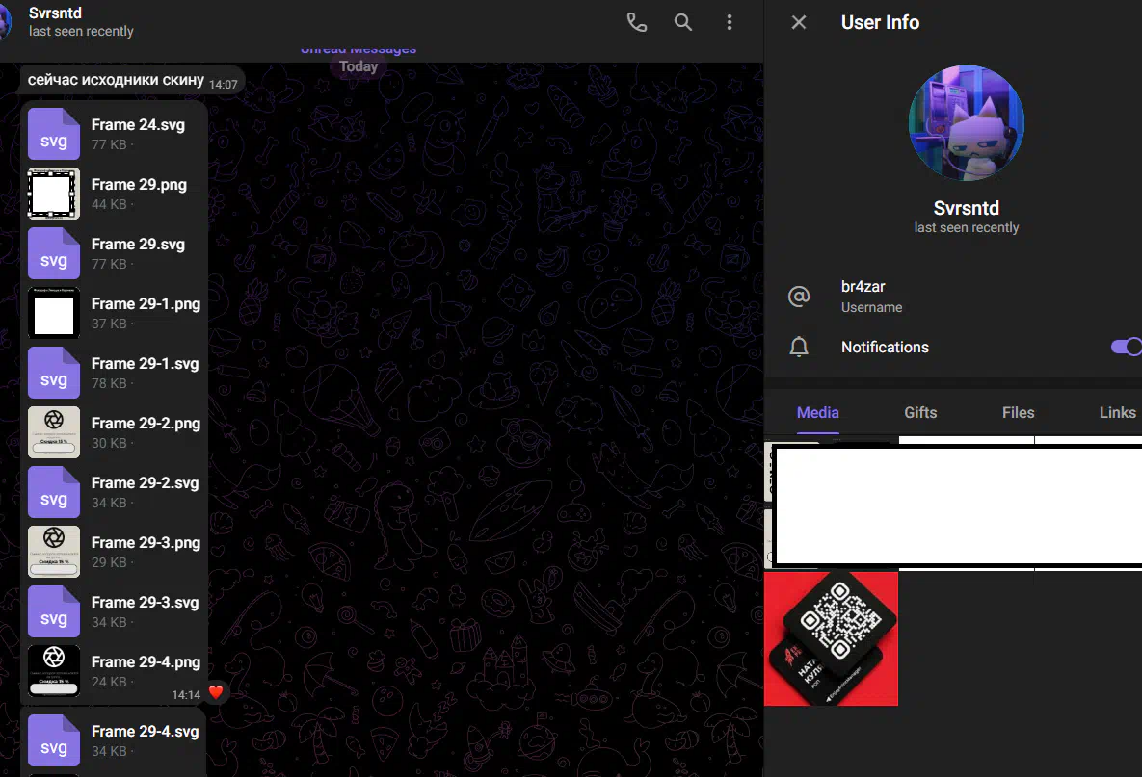Open the Frame 29-4.png thumbnail
The width and height of the screenshot is (1142, 777).
[x=54, y=671]
